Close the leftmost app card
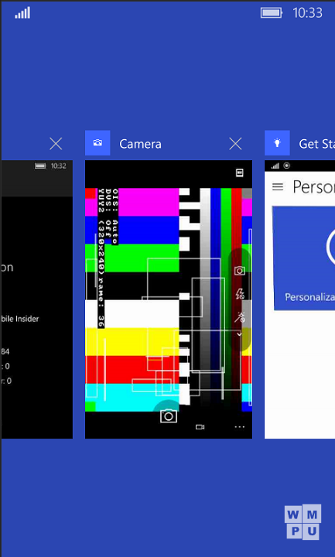This screenshot has width=335, height=557. coord(56,144)
